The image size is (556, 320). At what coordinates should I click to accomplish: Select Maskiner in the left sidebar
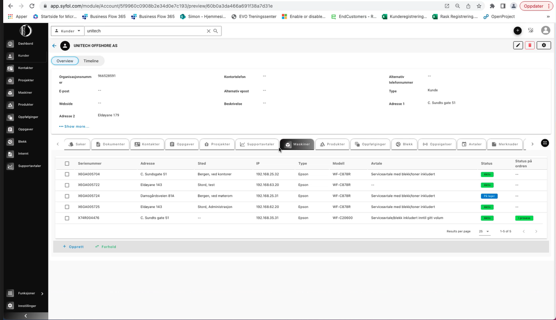[25, 92]
